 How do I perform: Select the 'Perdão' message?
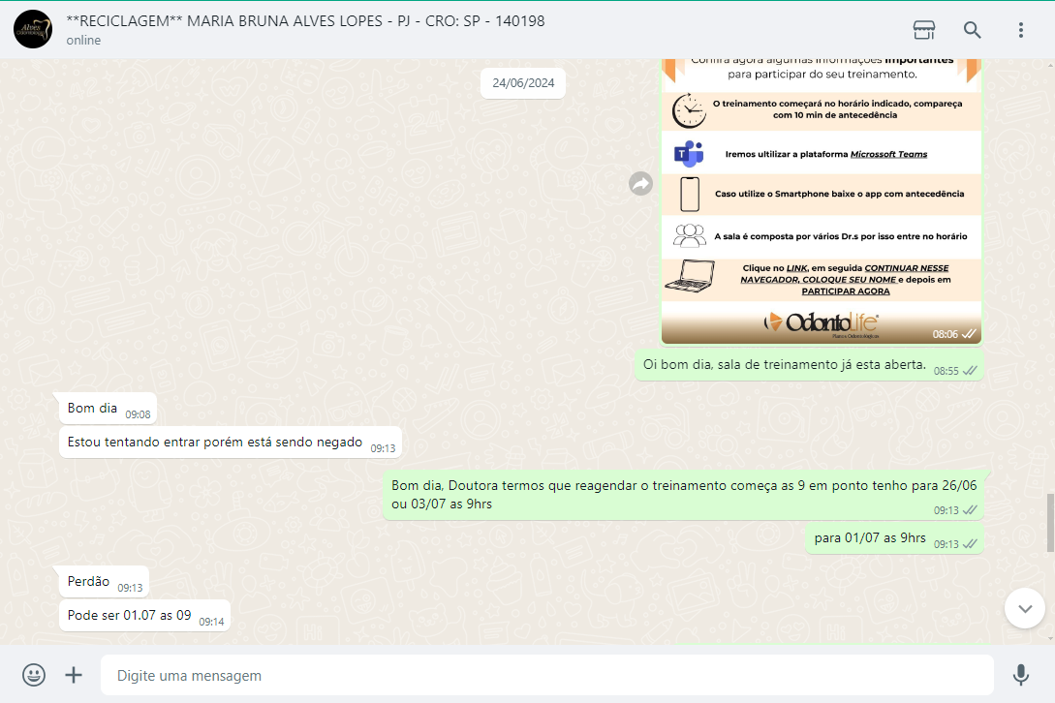tap(105, 581)
